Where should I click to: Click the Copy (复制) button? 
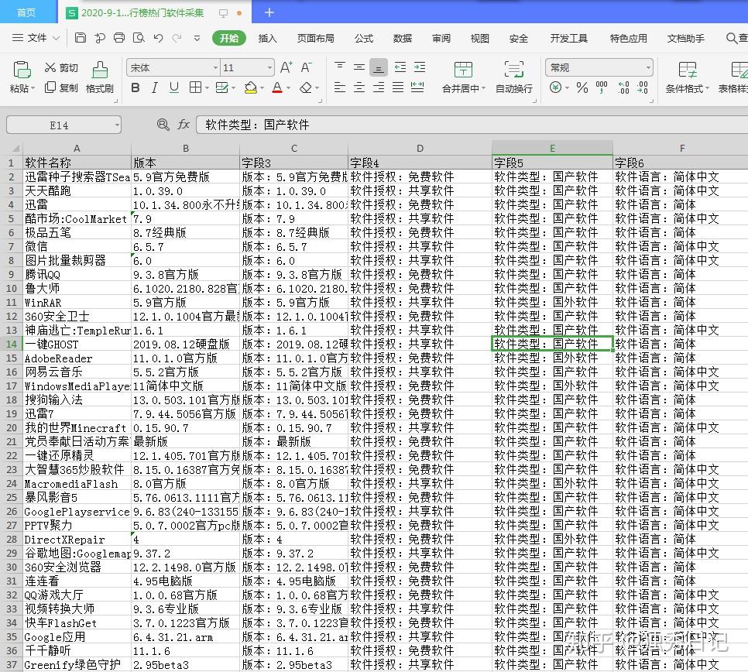(61, 87)
